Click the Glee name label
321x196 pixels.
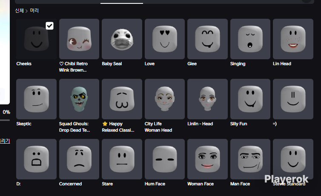(x=192, y=63)
